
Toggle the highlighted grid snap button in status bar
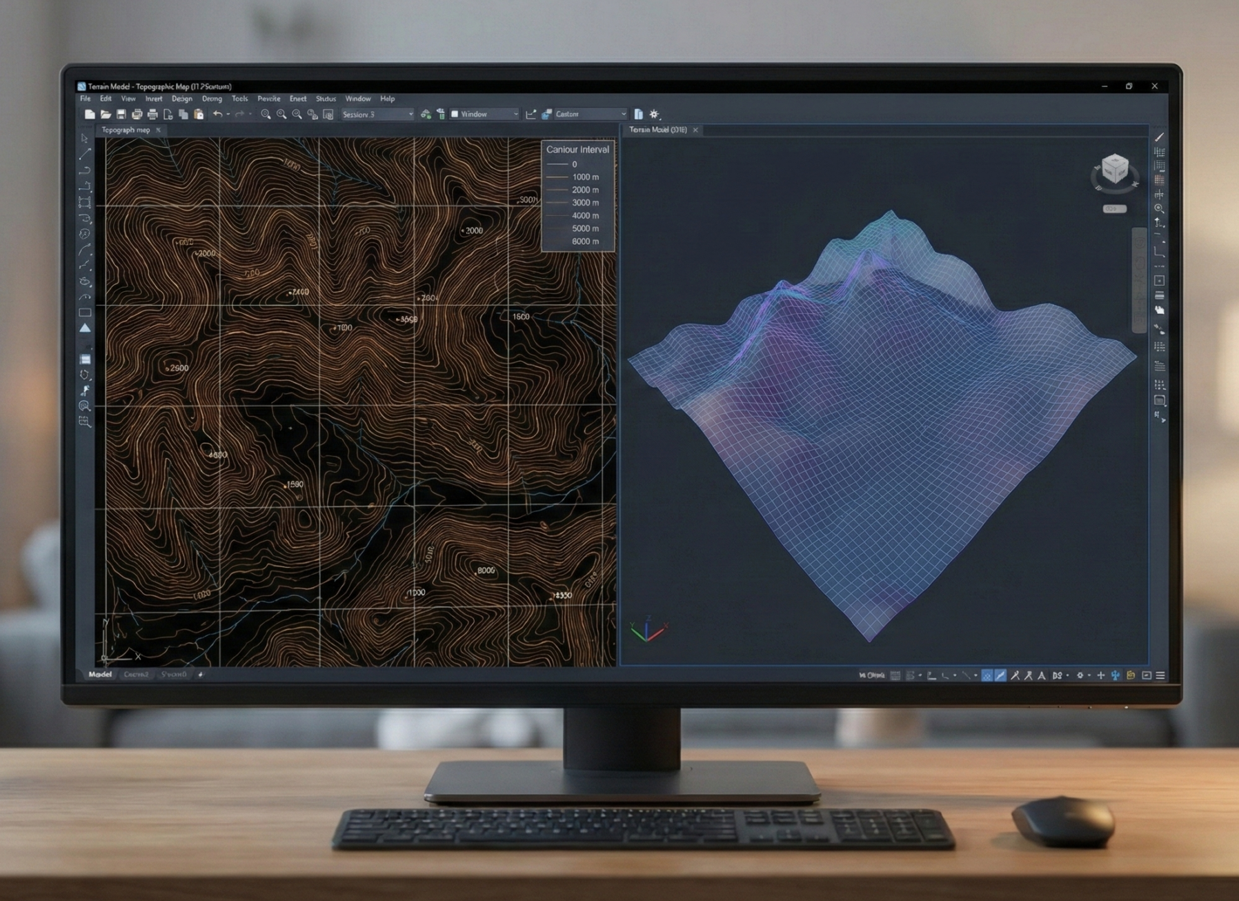tap(987, 675)
